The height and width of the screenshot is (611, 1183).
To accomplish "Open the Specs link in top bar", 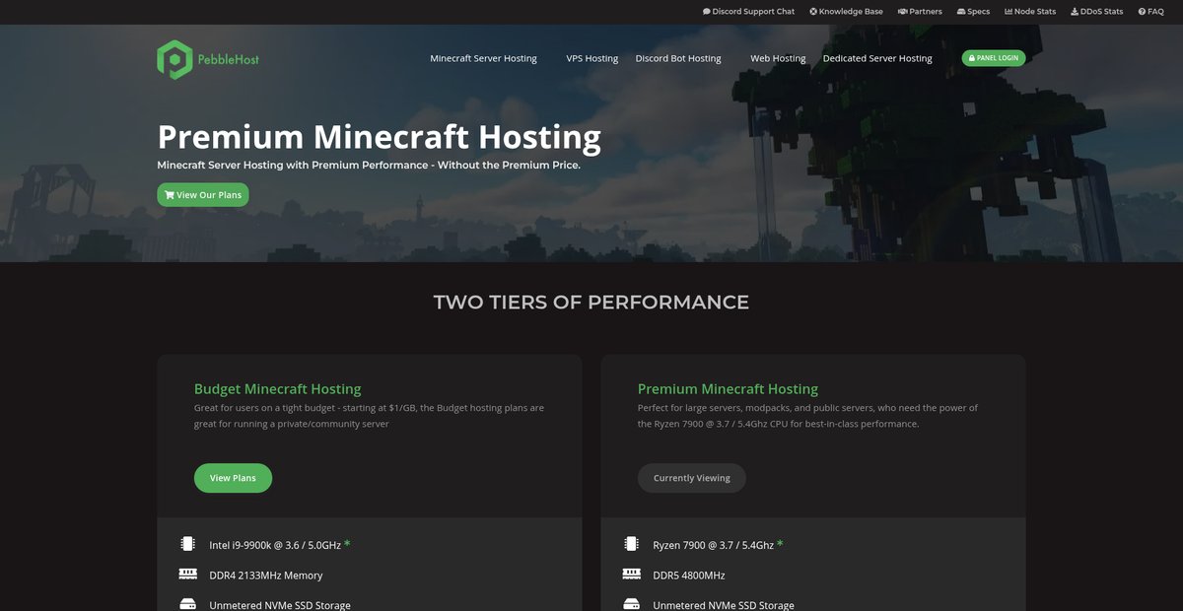I will click(973, 12).
